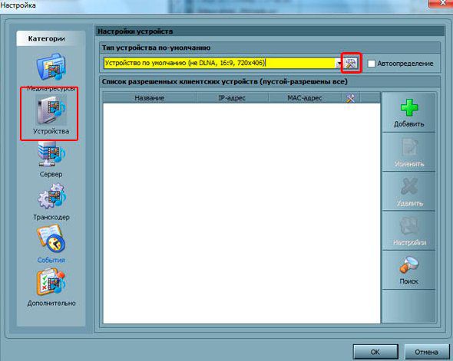Select the Дополнительно category
Screen dimensions: 453x361
51,287
